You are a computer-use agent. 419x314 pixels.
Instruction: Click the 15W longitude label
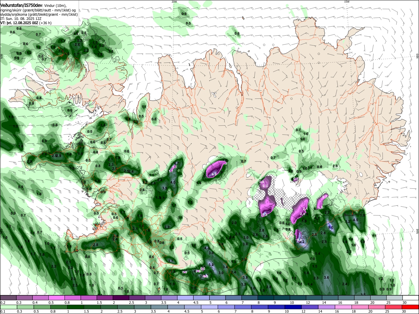tap(347, 2)
